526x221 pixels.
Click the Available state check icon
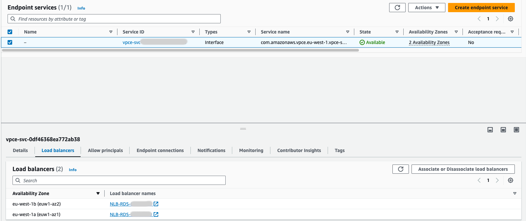362,42
